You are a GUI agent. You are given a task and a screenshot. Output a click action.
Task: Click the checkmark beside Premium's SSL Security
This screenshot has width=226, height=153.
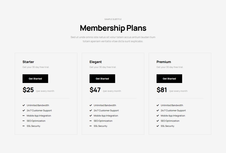pos(158,126)
